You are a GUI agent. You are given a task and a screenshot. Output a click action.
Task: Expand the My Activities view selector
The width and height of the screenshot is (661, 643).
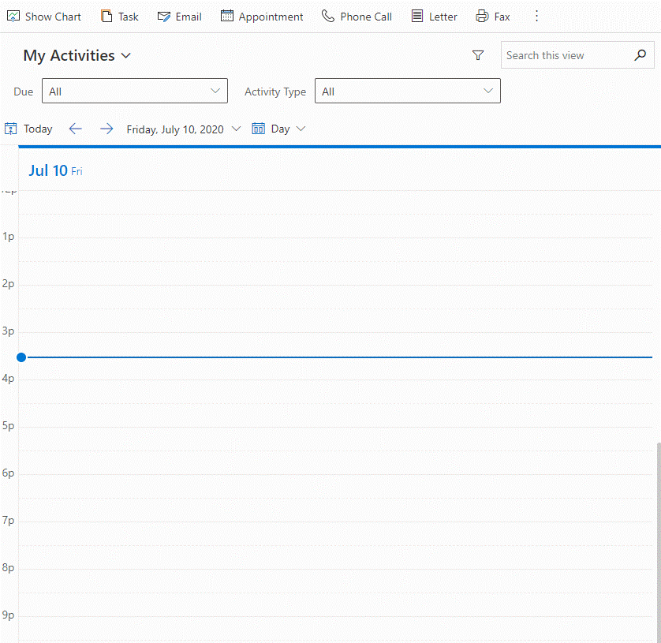click(x=77, y=55)
